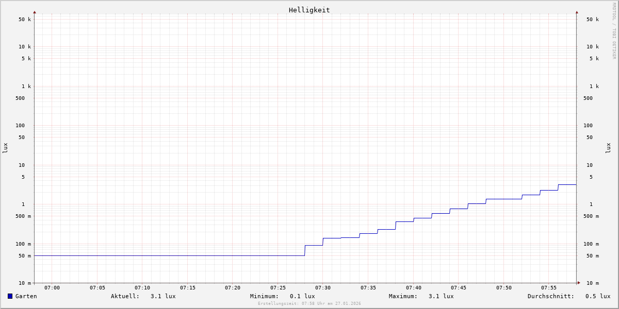Select the 07:15 time axis label
Viewport: 619px width, 309px height.
pos(188,288)
